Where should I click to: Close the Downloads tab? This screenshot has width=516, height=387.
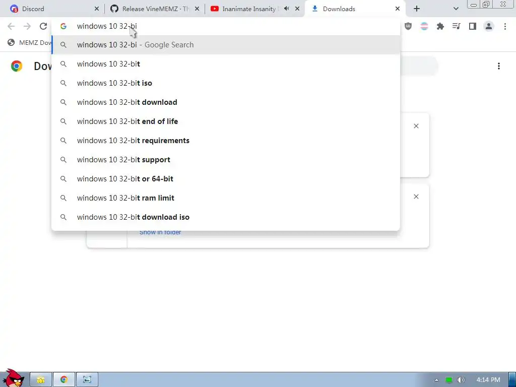398,9
